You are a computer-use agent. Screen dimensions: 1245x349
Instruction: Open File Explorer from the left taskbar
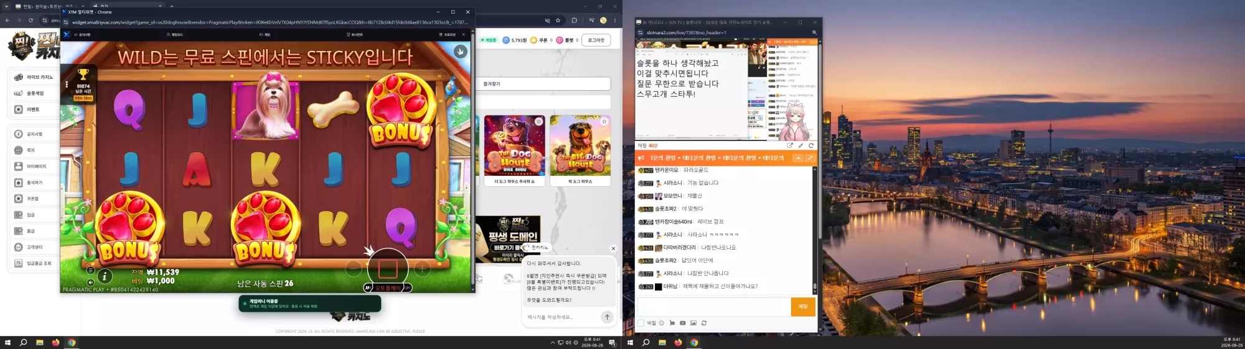pyautogui.click(x=39, y=342)
